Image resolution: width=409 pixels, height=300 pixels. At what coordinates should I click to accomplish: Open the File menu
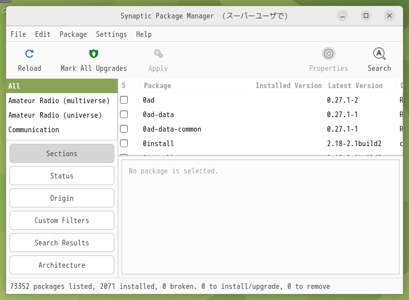tap(18, 34)
